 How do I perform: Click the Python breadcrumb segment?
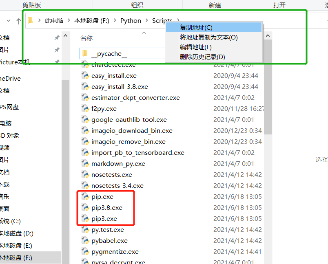131,21
